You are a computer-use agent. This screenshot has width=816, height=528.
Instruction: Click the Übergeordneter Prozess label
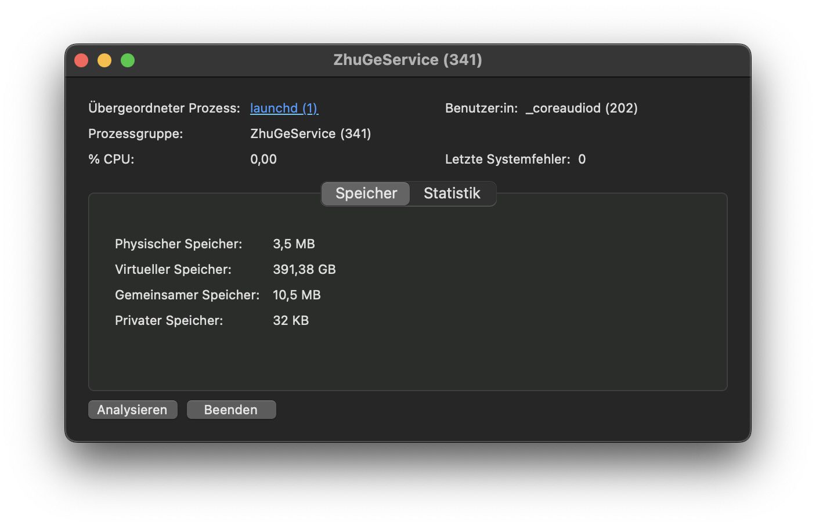coord(164,109)
